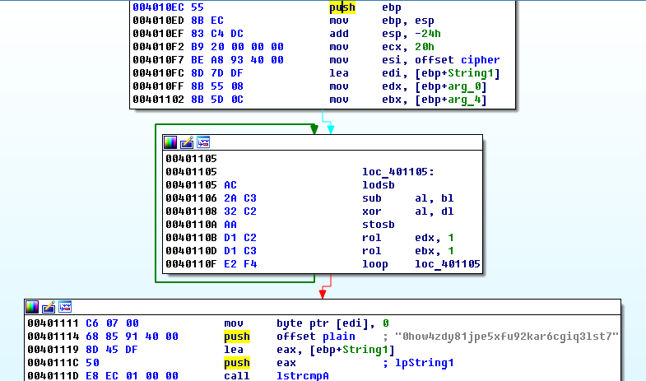Click group nodes icon in loc_401105 block
This screenshot has height=381, width=646.
pos(203,142)
